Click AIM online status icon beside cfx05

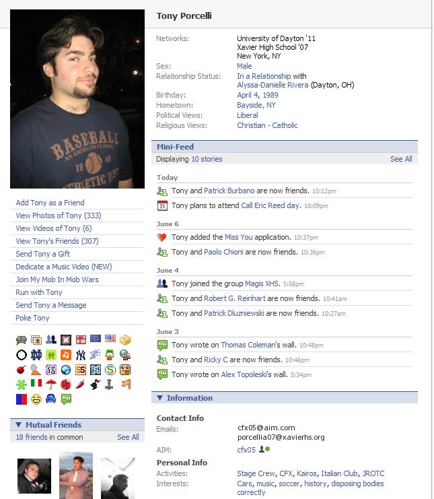(264, 449)
